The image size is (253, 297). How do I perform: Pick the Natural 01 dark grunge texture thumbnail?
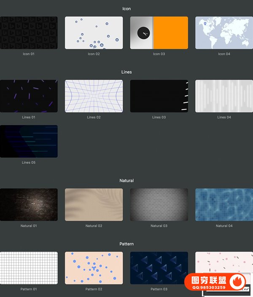pyautogui.click(x=29, y=204)
